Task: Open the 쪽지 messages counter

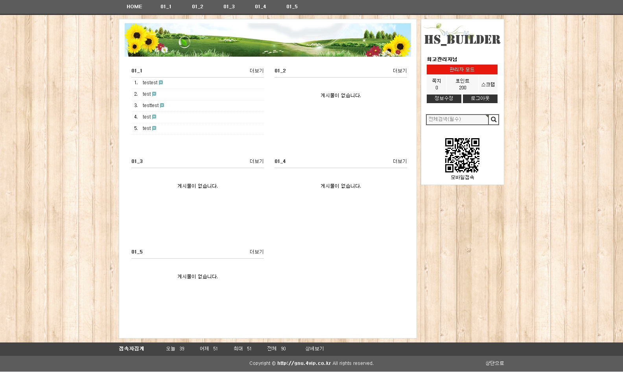Action: point(437,84)
